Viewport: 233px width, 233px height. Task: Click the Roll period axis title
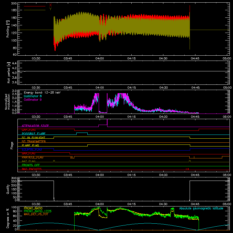(9, 73)
